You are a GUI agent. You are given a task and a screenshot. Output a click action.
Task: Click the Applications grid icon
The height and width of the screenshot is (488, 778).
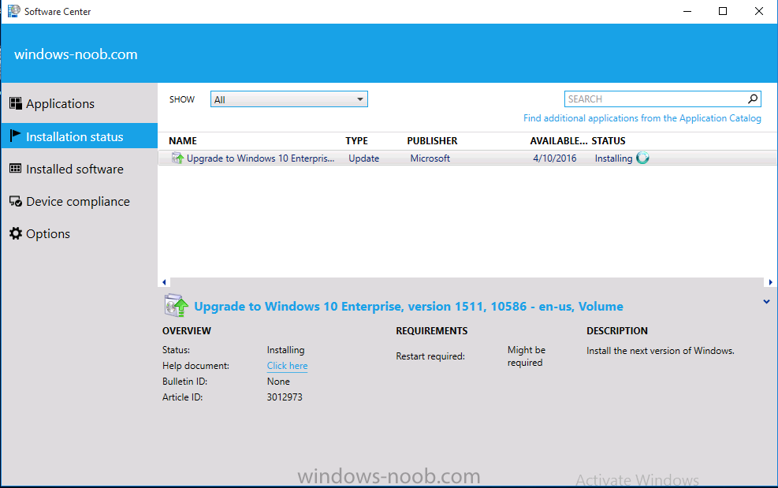(16, 103)
